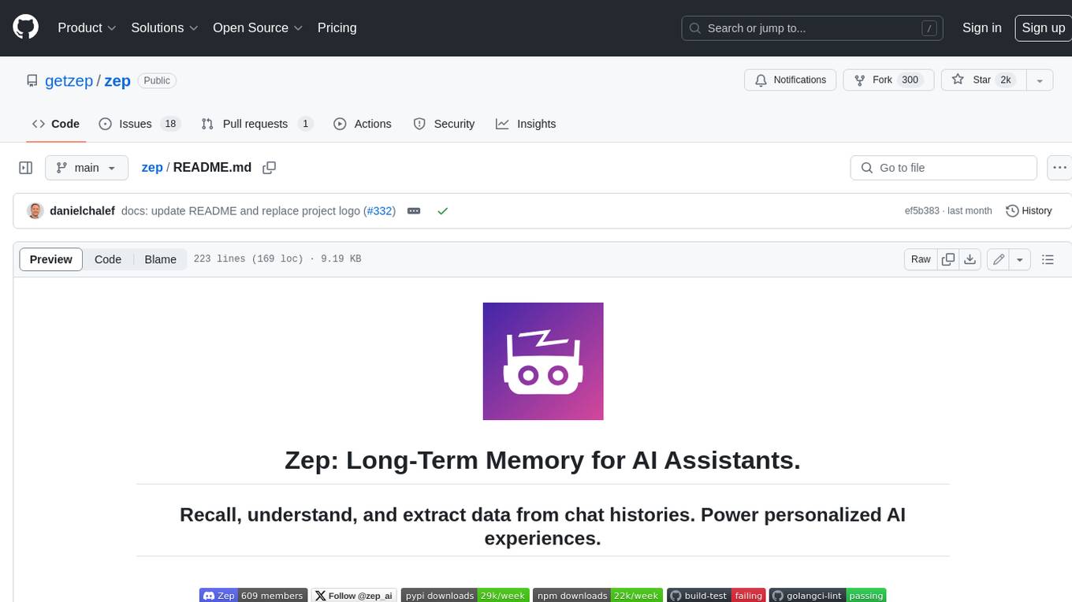This screenshot has height=602, width=1072.
Task: Open pypi downloads 29k/week badge
Action: click(x=464, y=596)
